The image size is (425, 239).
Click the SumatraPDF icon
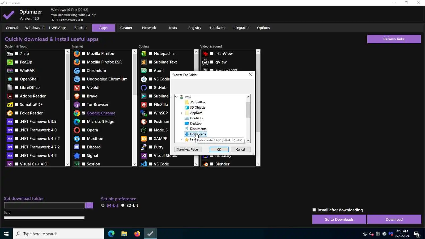pos(10,105)
